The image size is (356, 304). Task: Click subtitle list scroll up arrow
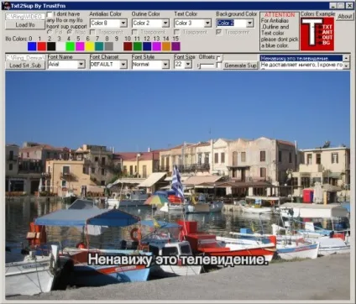(346, 58)
